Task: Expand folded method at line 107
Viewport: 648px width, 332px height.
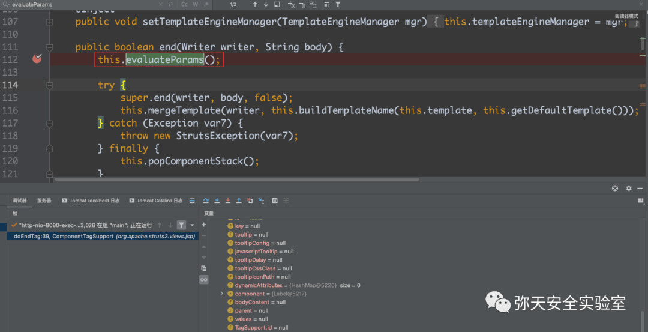Action: (50, 22)
